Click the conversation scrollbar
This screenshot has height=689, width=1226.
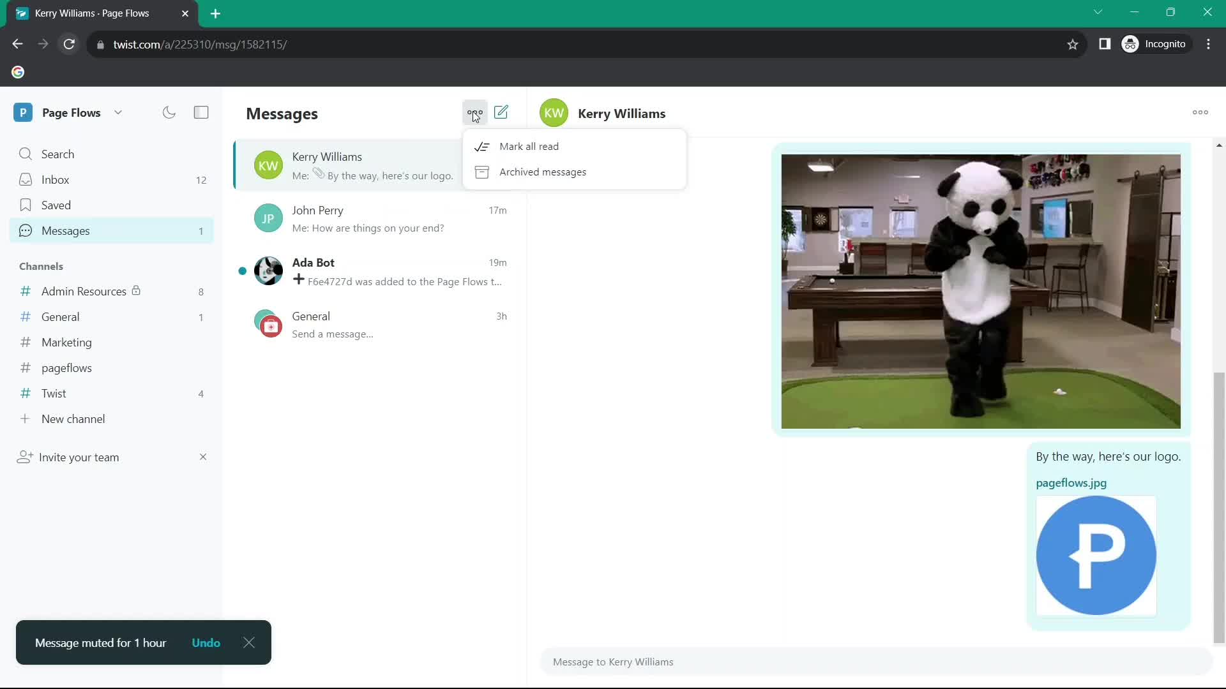(1219, 507)
